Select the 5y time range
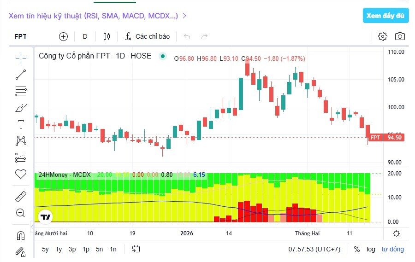This screenshot has height=262, width=415. click(45, 249)
